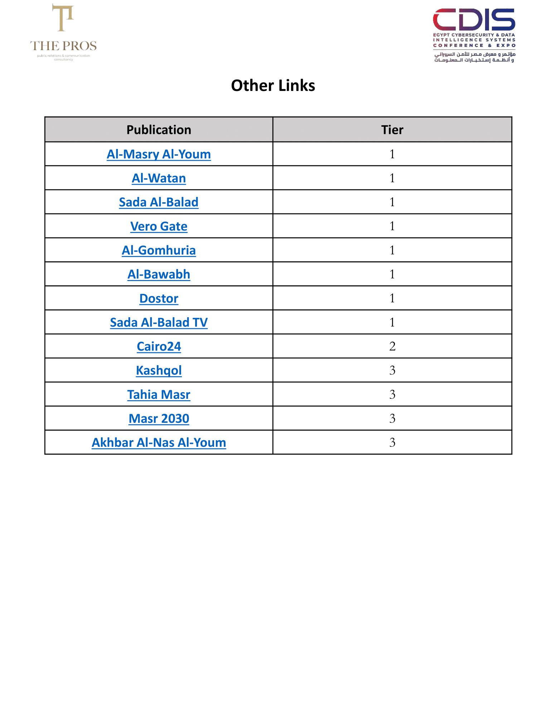
Task: Follow the Sada Al-Balad link
Action: tap(159, 202)
